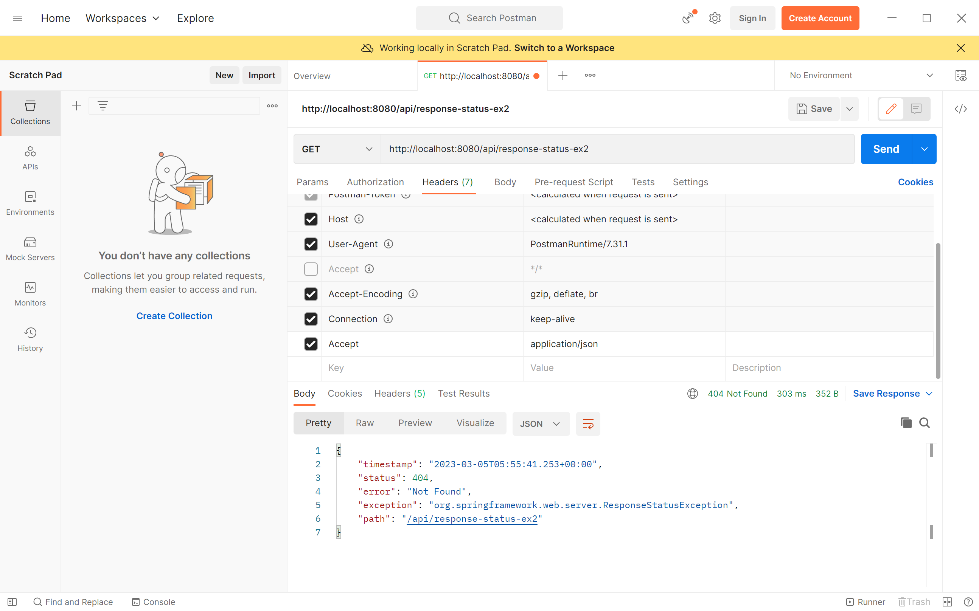Uncheck the User-Agent header checkbox
This screenshot has width=979, height=611.
click(311, 244)
